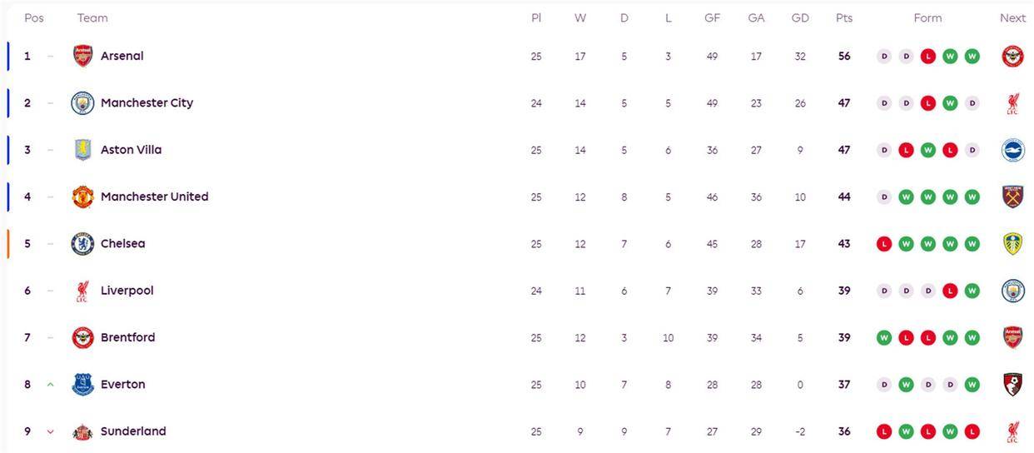
Task: Click Arsenal's red L form result circle
Action: [x=928, y=57]
